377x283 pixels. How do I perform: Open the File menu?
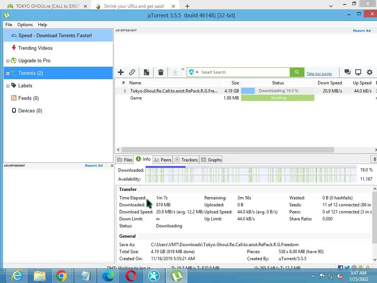pos(9,25)
